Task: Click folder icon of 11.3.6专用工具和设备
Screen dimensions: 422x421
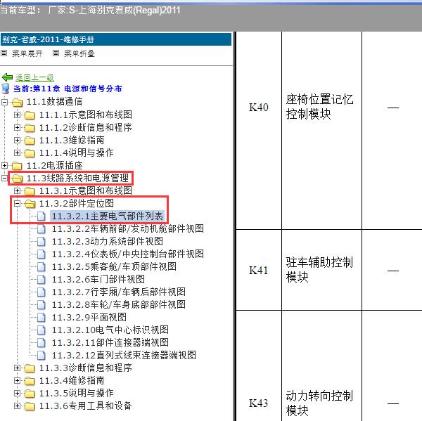Action: [30, 406]
